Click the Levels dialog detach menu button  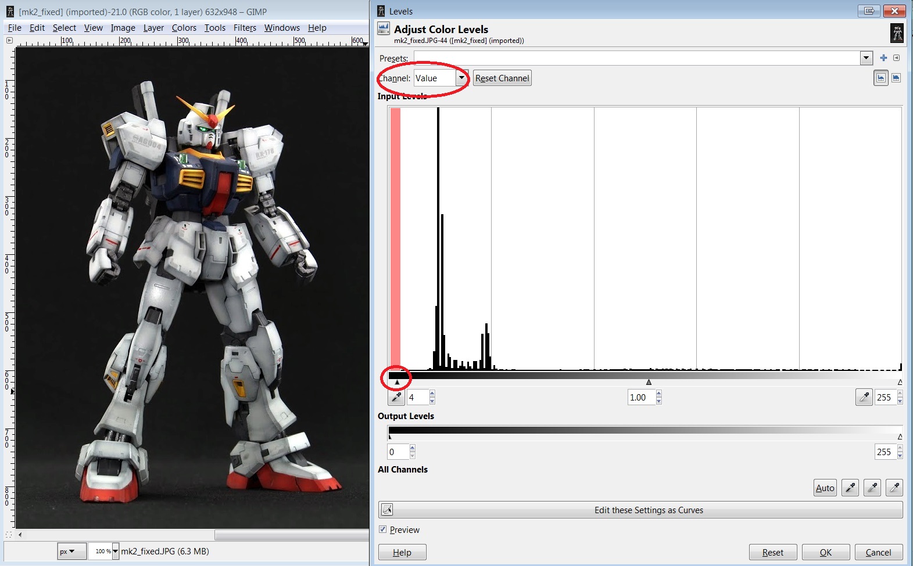coord(869,10)
